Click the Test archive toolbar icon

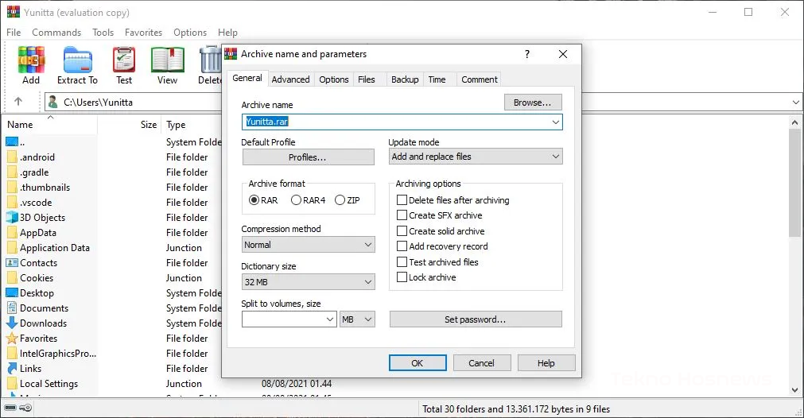(x=124, y=60)
